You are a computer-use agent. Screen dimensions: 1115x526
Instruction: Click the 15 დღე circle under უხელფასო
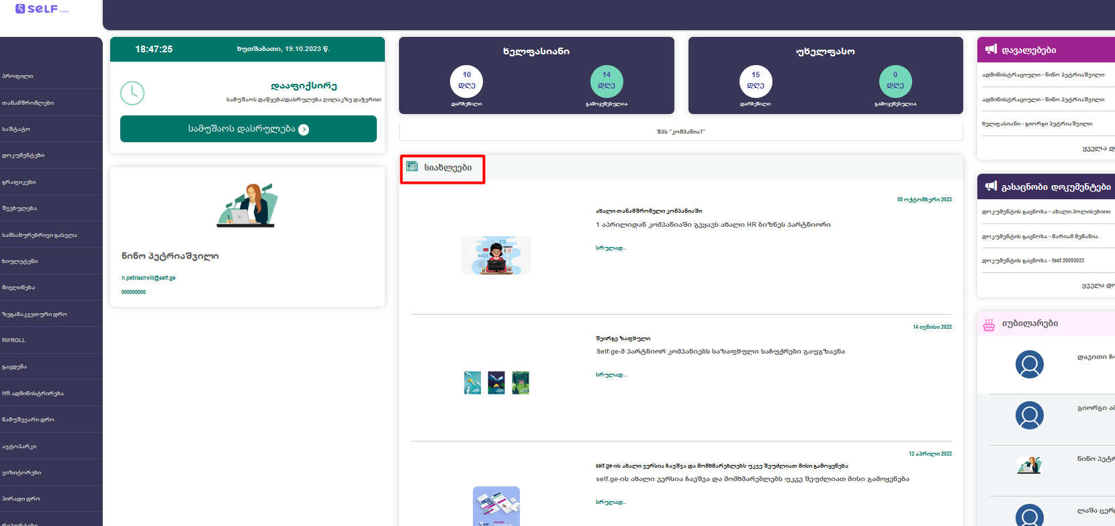756,82
